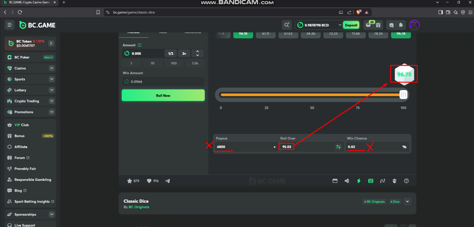This screenshot has height=227, width=474.
Task: Toggle the sound mute icon
Action: pyautogui.click(x=347, y=181)
